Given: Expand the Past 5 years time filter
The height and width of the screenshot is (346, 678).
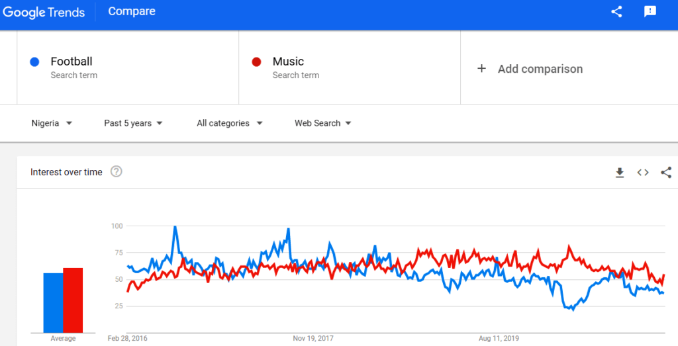Looking at the screenshot, I should 133,123.
